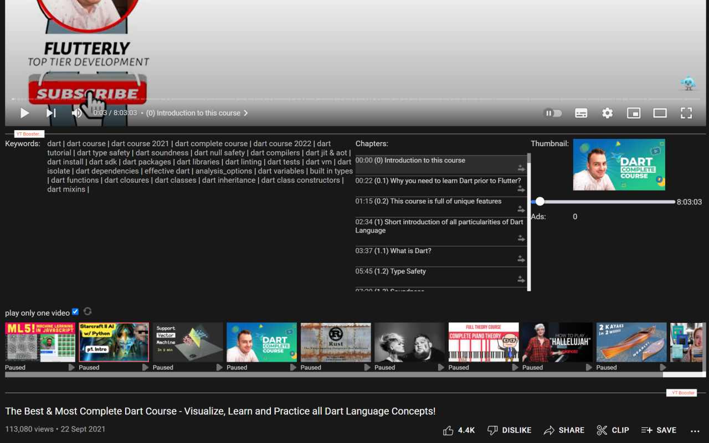This screenshot has width=709, height=443.
Task: Unmute the video volume
Action: [x=76, y=113]
